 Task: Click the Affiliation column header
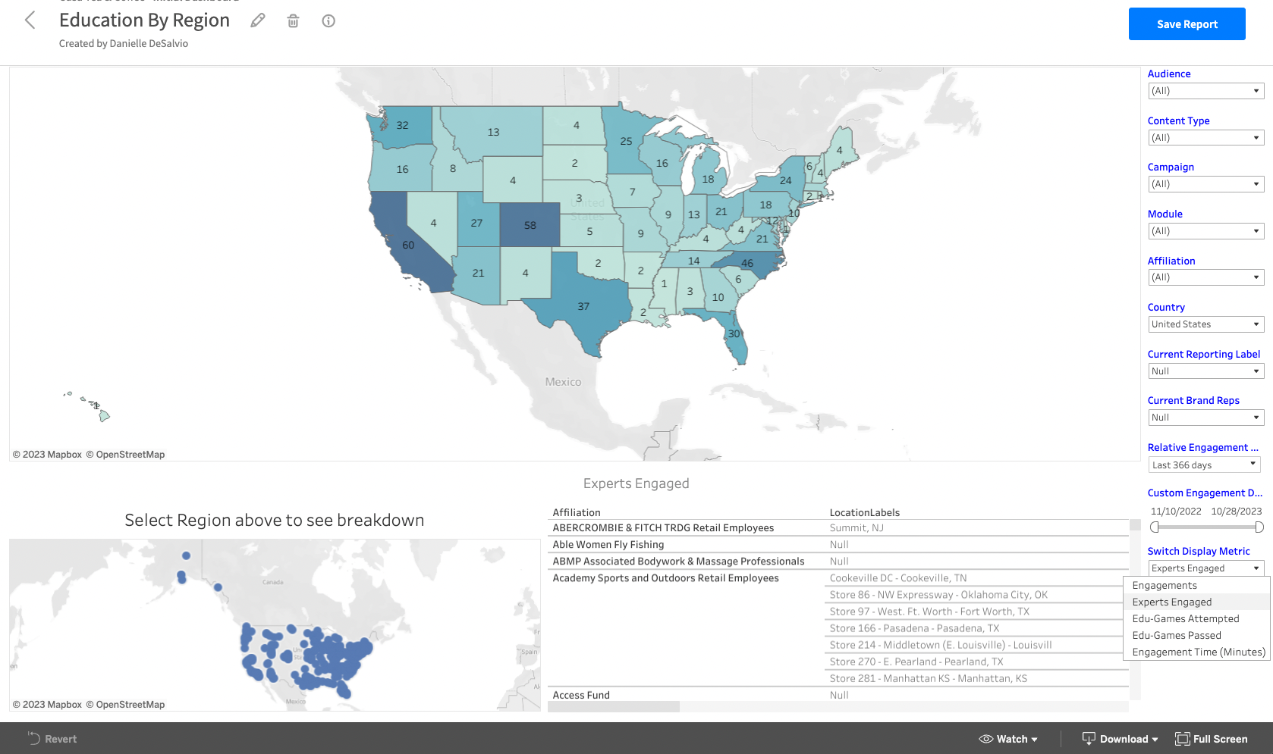(x=577, y=513)
